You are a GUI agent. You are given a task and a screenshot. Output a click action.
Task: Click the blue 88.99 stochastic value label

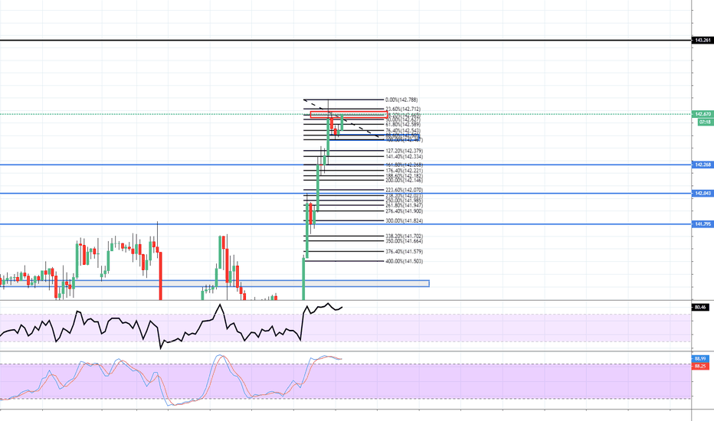tap(699, 358)
